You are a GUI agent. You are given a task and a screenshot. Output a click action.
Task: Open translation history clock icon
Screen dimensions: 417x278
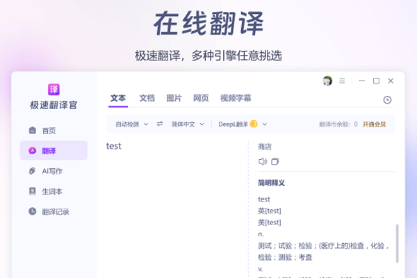pyautogui.click(x=387, y=100)
